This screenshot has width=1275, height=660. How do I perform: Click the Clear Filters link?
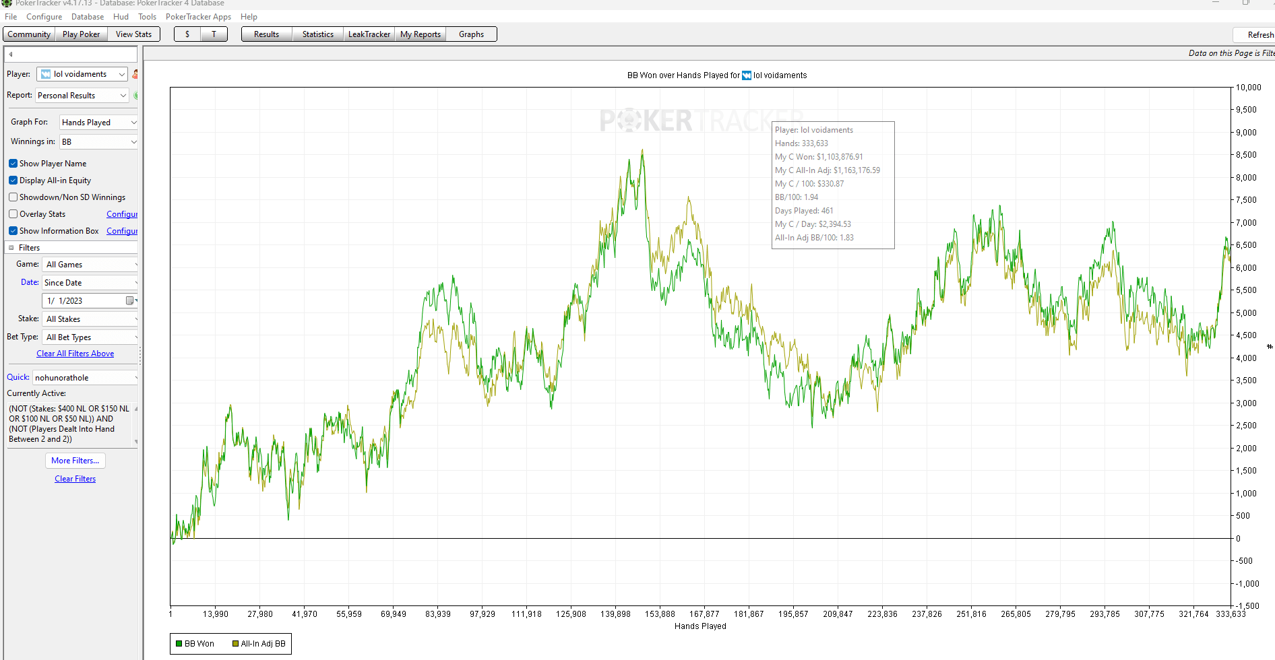point(75,479)
